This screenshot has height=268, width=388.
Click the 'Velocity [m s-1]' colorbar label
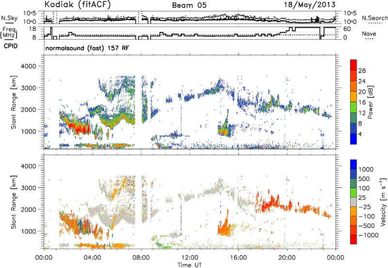pos(383,202)
